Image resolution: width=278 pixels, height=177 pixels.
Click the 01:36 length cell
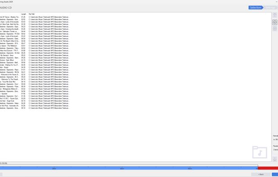click(x=23, y=96)
